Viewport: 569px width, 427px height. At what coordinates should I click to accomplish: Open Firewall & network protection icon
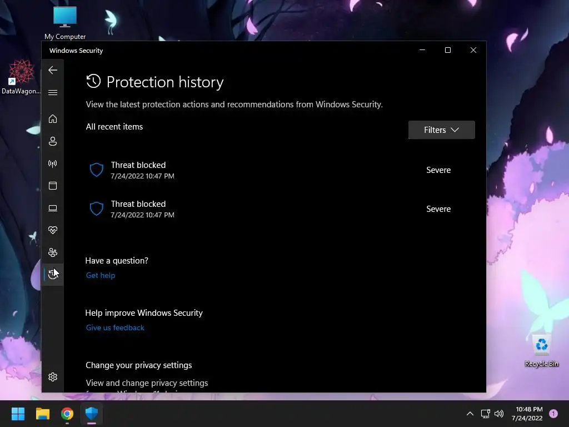point(53,164)
